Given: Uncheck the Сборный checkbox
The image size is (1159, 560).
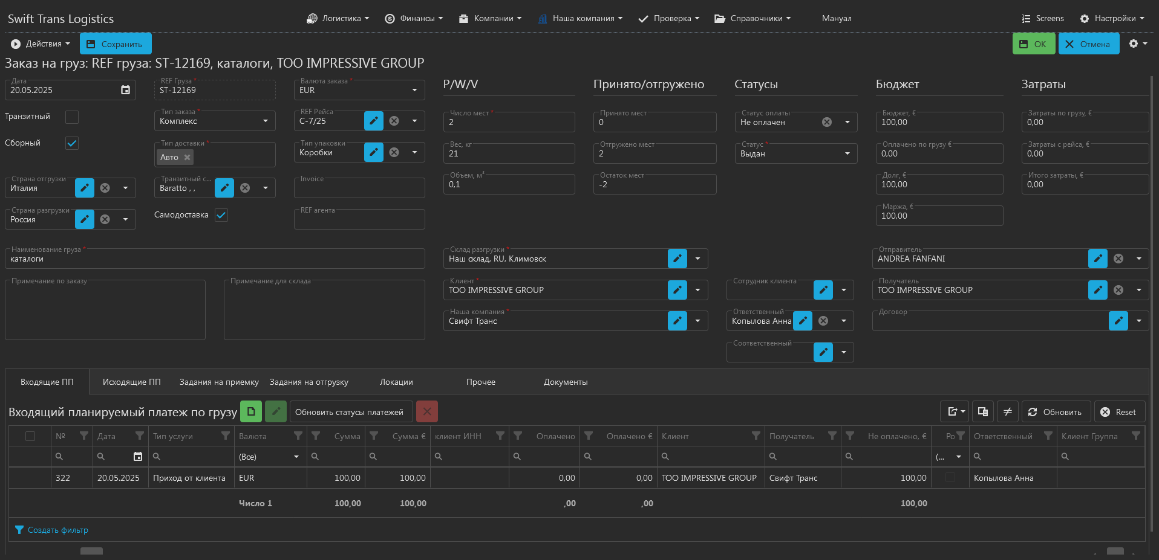Looking at the screenshot, I should pos(72,143).
